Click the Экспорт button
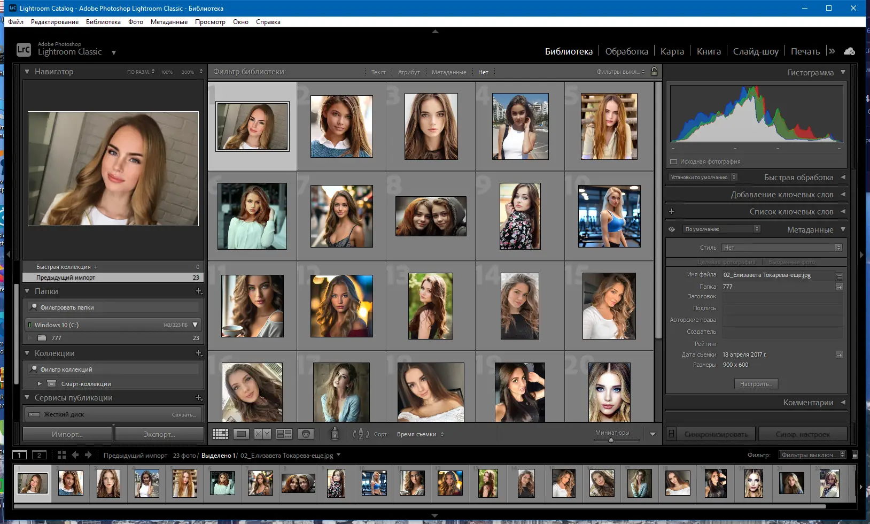This screenshot has width=870, height=524. 159,434
